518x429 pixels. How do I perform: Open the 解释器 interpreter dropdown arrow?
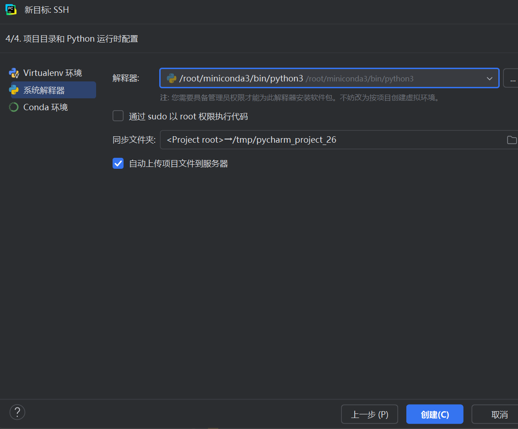(489, 79)
